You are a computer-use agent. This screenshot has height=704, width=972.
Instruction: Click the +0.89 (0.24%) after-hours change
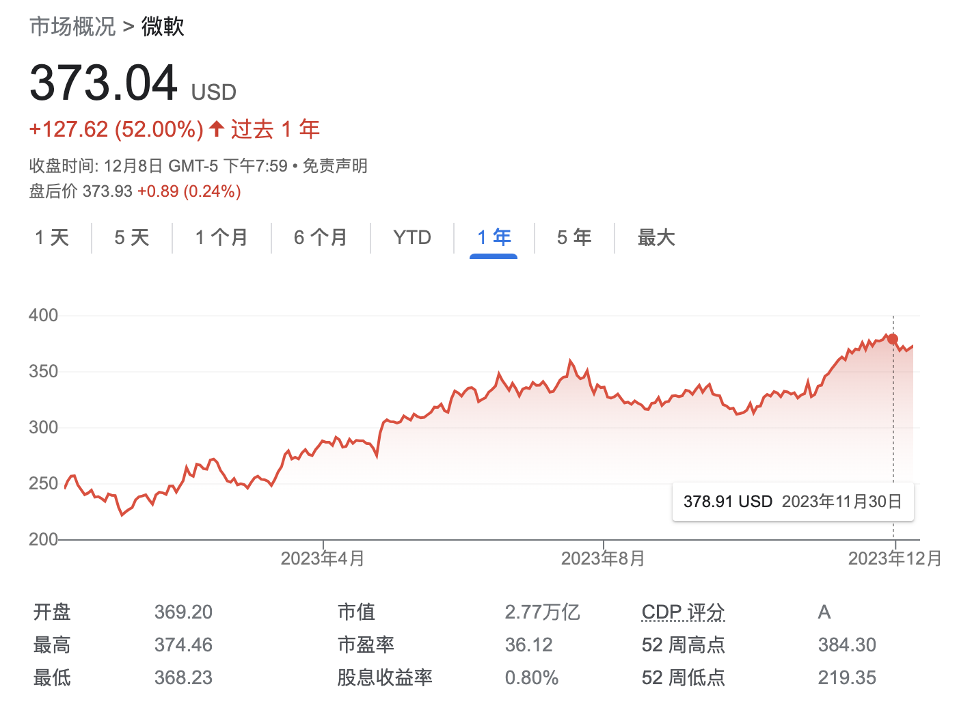(189, 191)
